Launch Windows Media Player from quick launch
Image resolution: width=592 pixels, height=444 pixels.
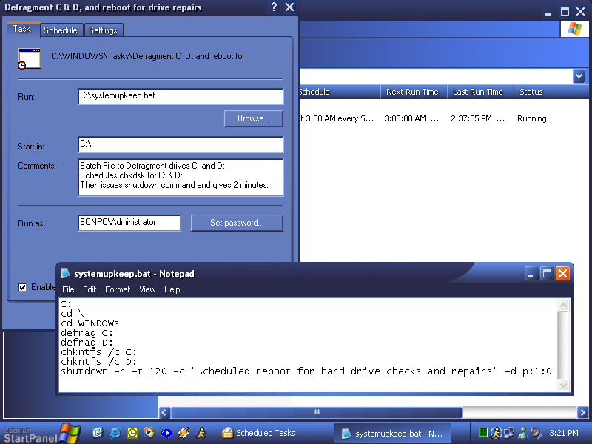pos(149,433)
